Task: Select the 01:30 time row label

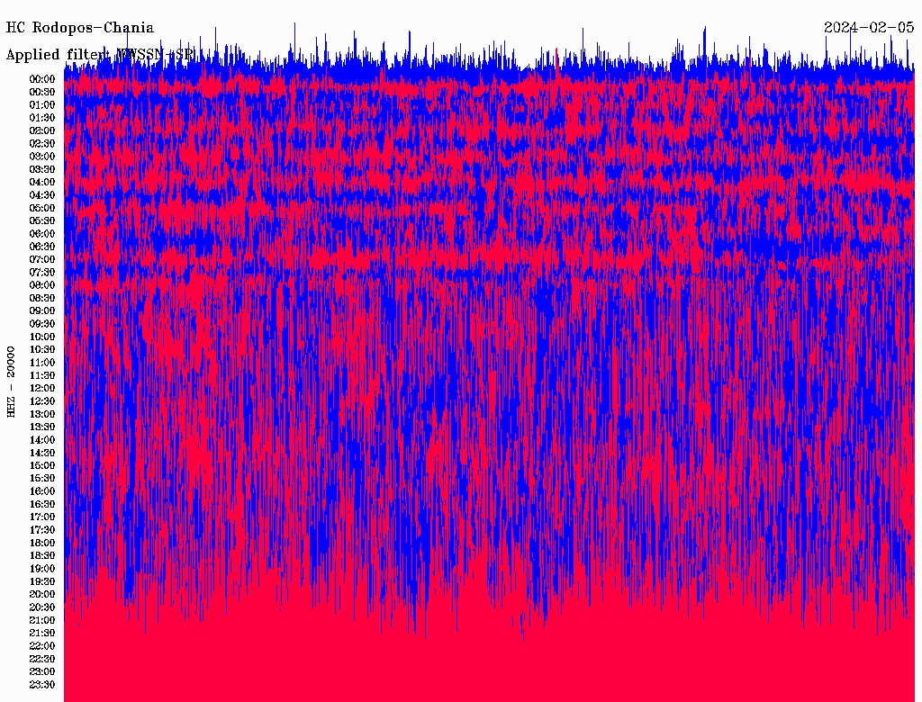Action: point(42,118)
